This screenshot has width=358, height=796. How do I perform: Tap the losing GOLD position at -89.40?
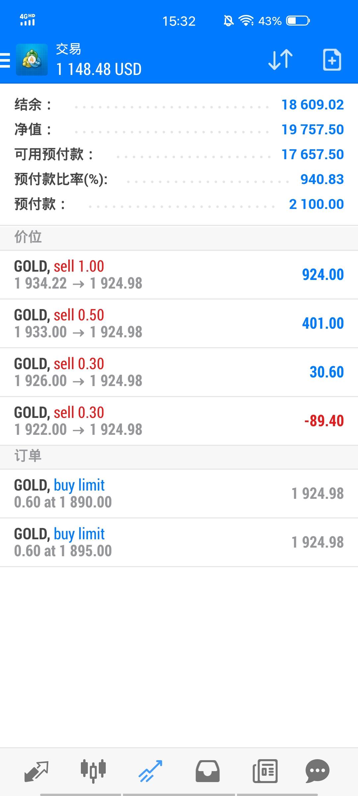179,421
